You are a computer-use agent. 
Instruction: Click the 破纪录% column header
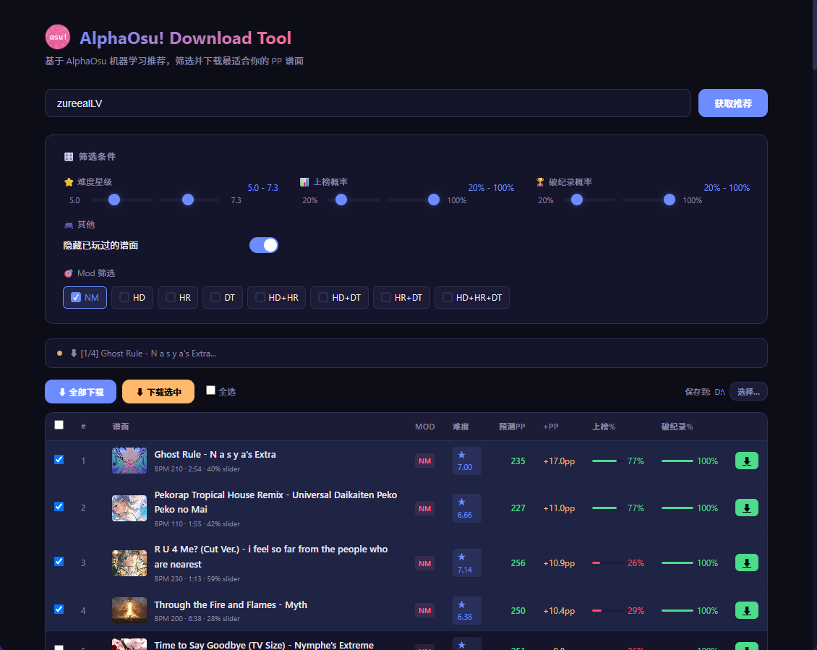click(x=677, y=427)
